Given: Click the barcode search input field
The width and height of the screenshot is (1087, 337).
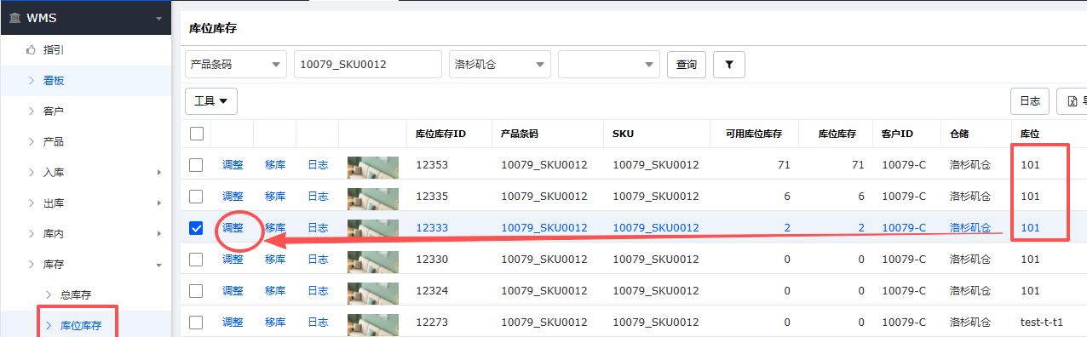Looking at the screenshot, I should (x=368, y=65).
